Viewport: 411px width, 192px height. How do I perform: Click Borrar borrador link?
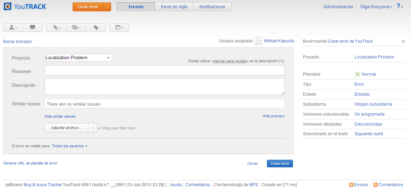18,41
